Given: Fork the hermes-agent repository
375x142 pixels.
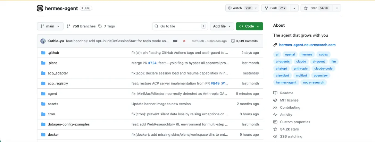Looking at the screenshot, I should (276, 8).
